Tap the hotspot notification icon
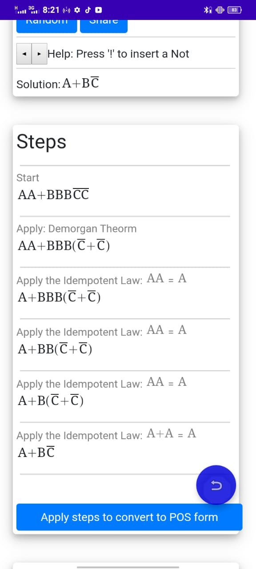256x569 pixels. click(66, 10)
